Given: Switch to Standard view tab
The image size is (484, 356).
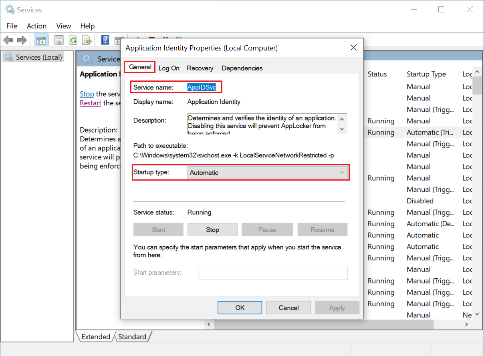Looking at the screenshot, I should click(x=132, y=336).
